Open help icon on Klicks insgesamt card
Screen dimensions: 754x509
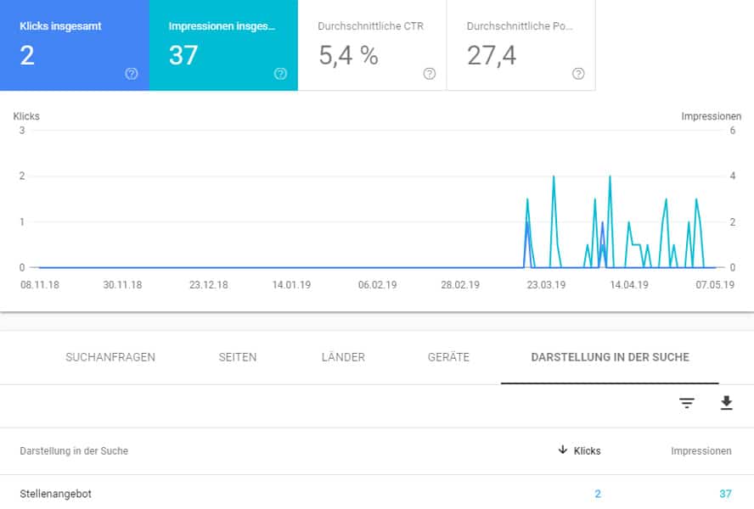(x=132, y=74)
